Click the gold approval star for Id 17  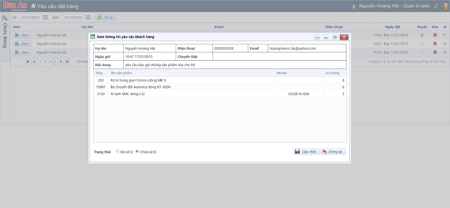(422, 35)
